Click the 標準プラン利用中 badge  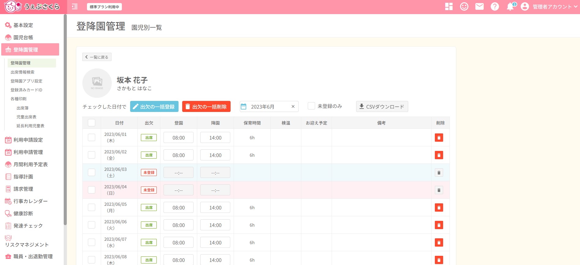click(x=104, y=7)
